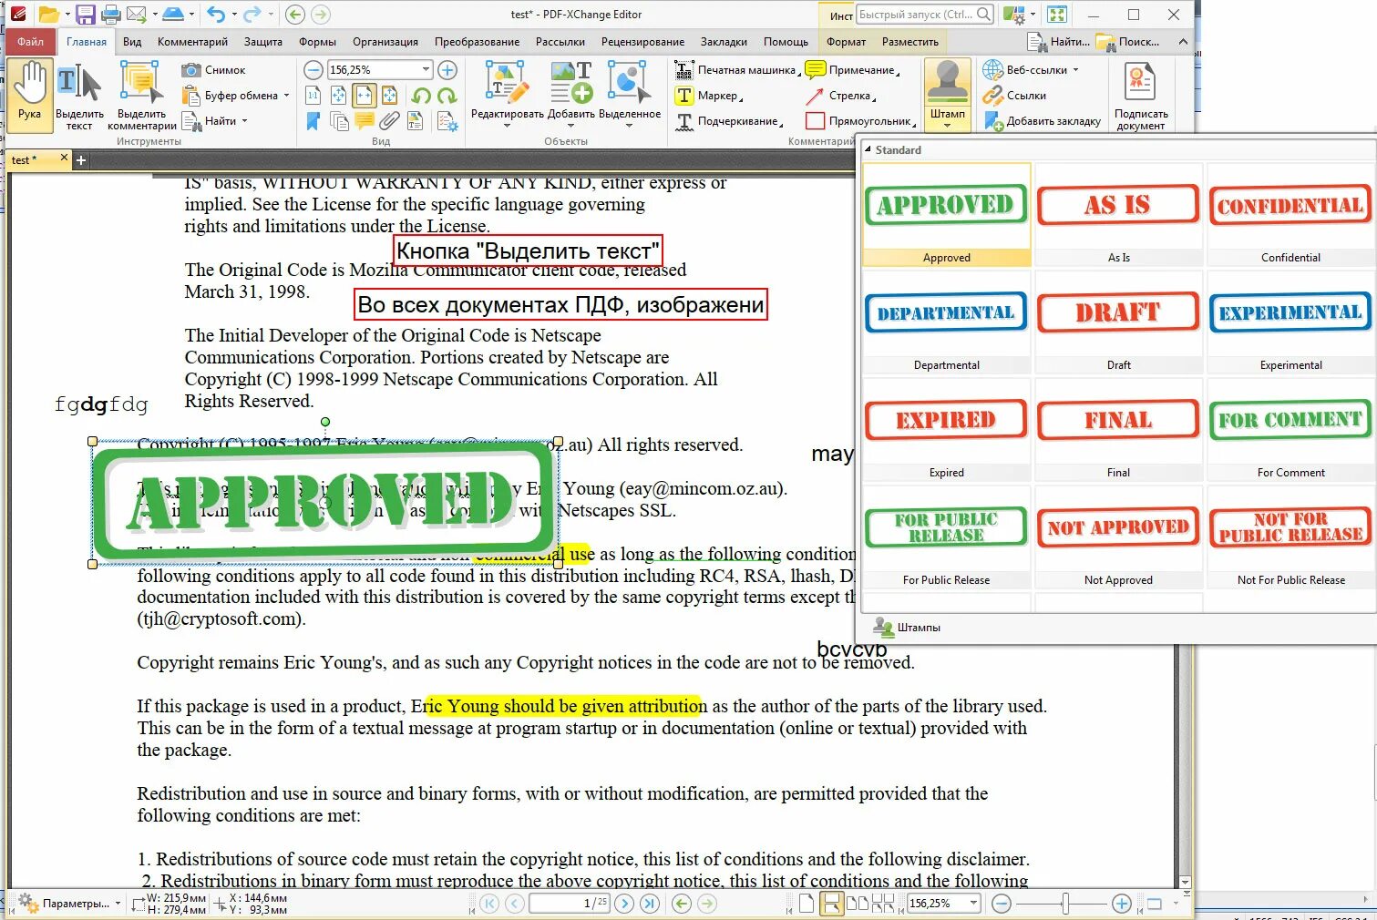Select the Confidential stamp

1290,215
